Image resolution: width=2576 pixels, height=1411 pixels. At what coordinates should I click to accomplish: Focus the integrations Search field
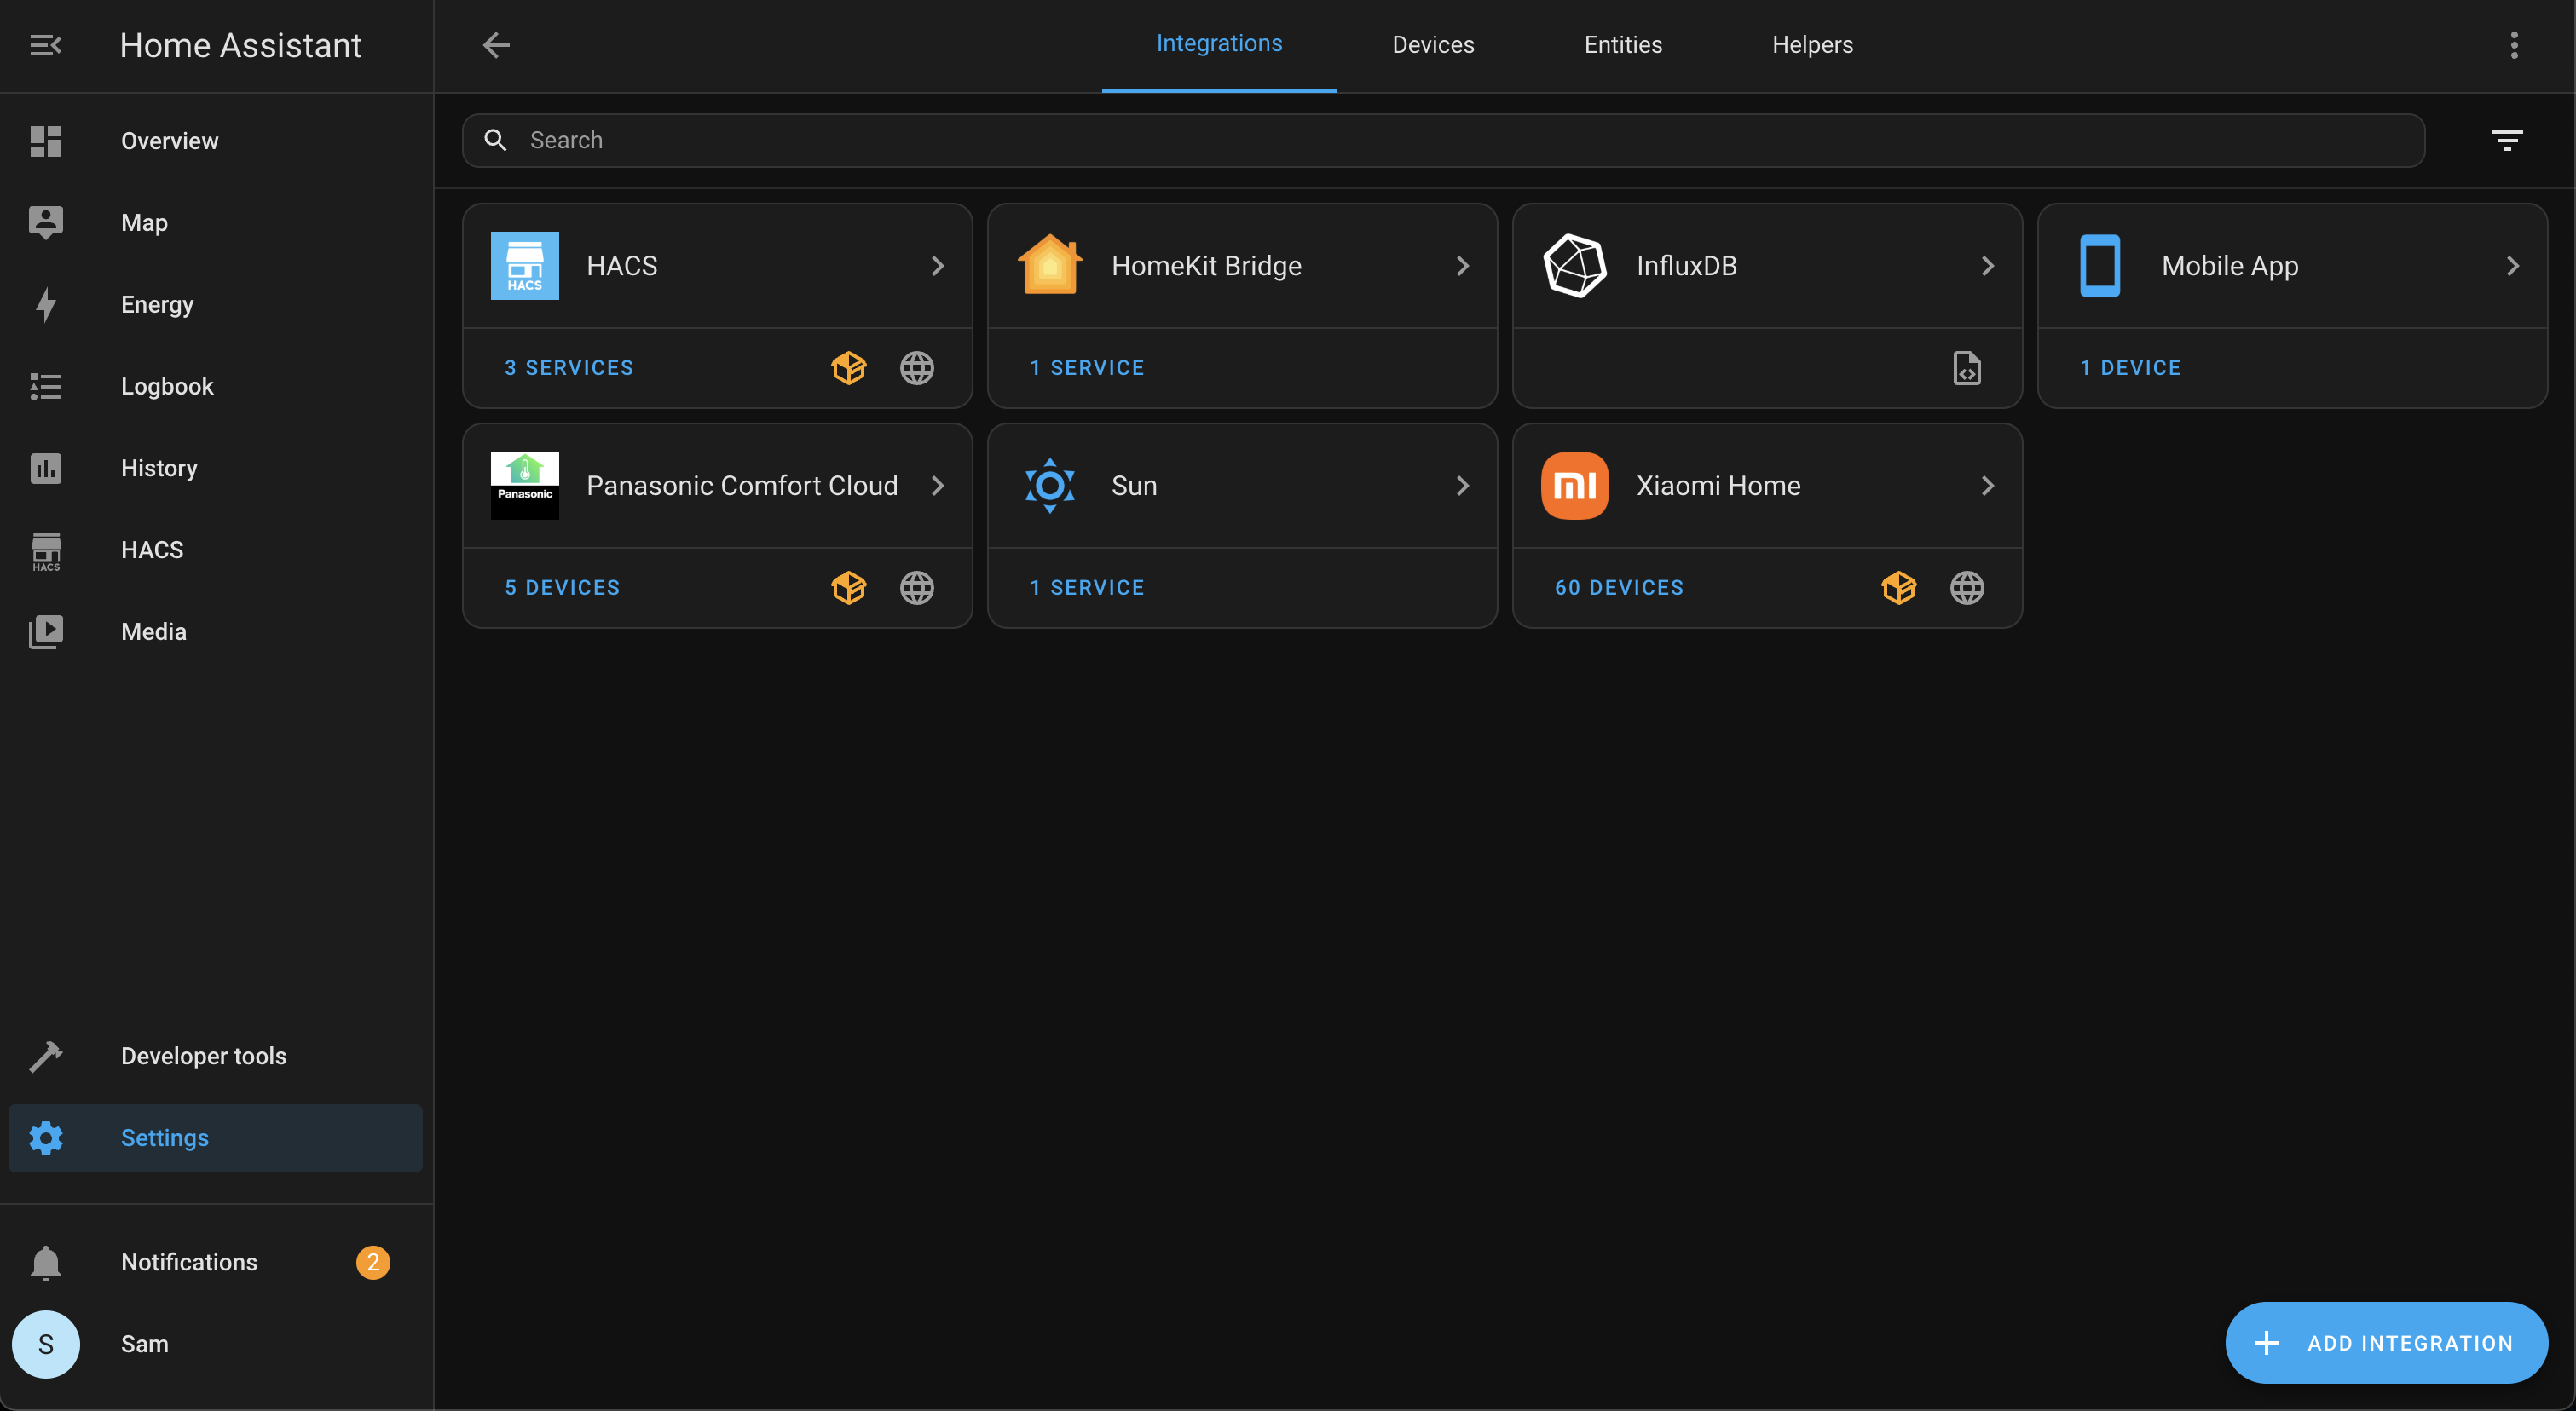(x=1443, y=140)
